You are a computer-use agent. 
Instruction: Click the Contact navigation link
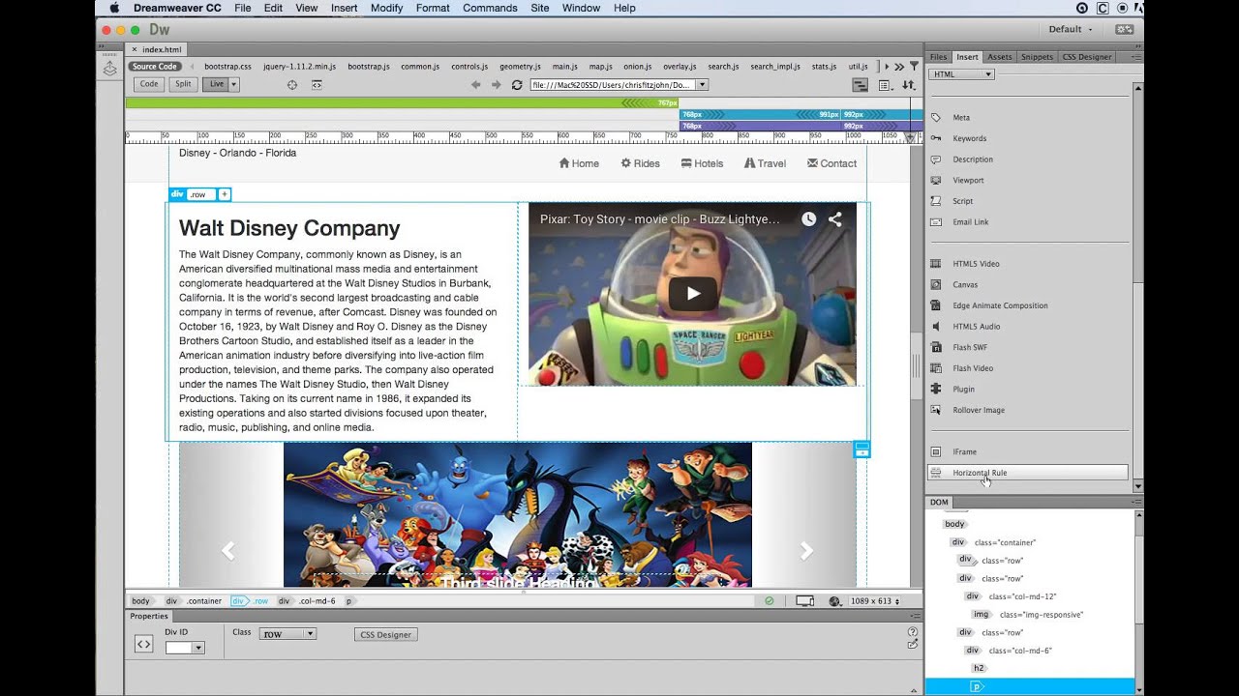click(831, 163)
